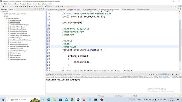The height and width of the screenshot is (102, 182).
Task: Close the Package Explorer tab
Action: point(14,9)
